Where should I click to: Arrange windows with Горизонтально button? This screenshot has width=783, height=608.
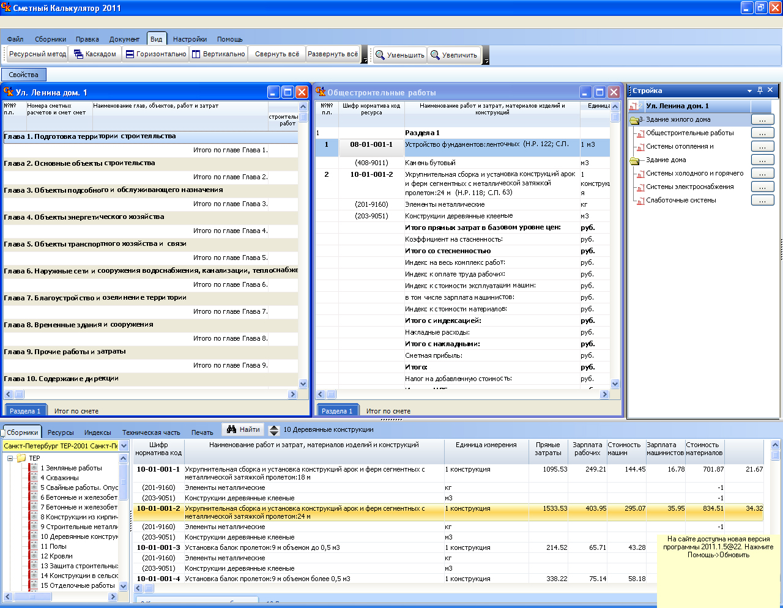[x=156, y=54]
